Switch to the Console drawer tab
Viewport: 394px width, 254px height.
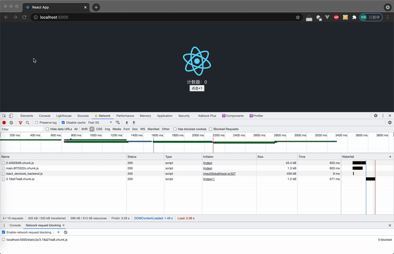(15, 225)
